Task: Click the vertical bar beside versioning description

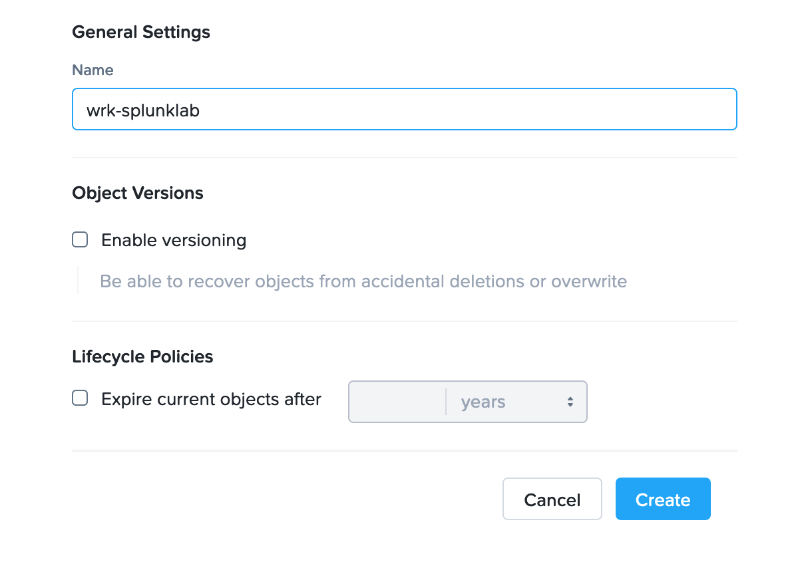Action: tap(78, 280)
